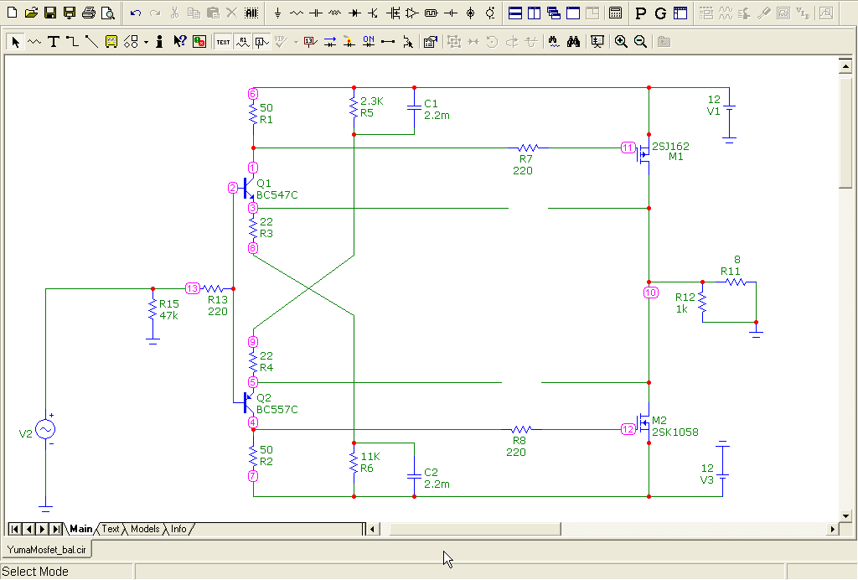The height and width of the screenshot is (580, 858).
Task: Click the horizontal scrollbar thumb
Action: [474, 529]
